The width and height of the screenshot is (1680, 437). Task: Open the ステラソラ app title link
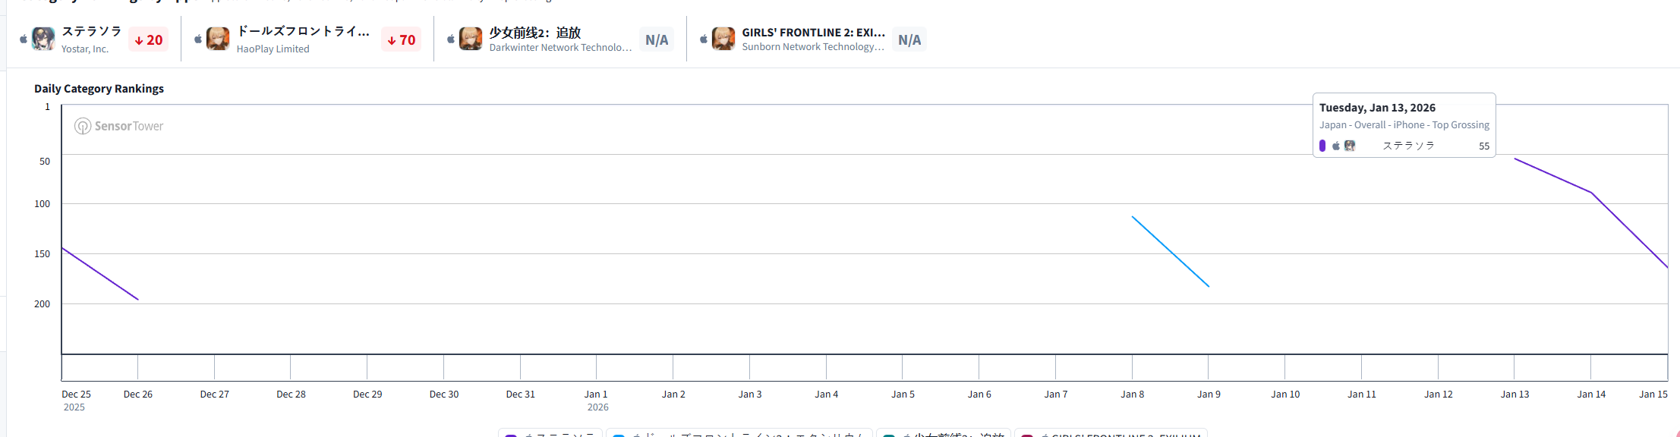tap(91, 31)
